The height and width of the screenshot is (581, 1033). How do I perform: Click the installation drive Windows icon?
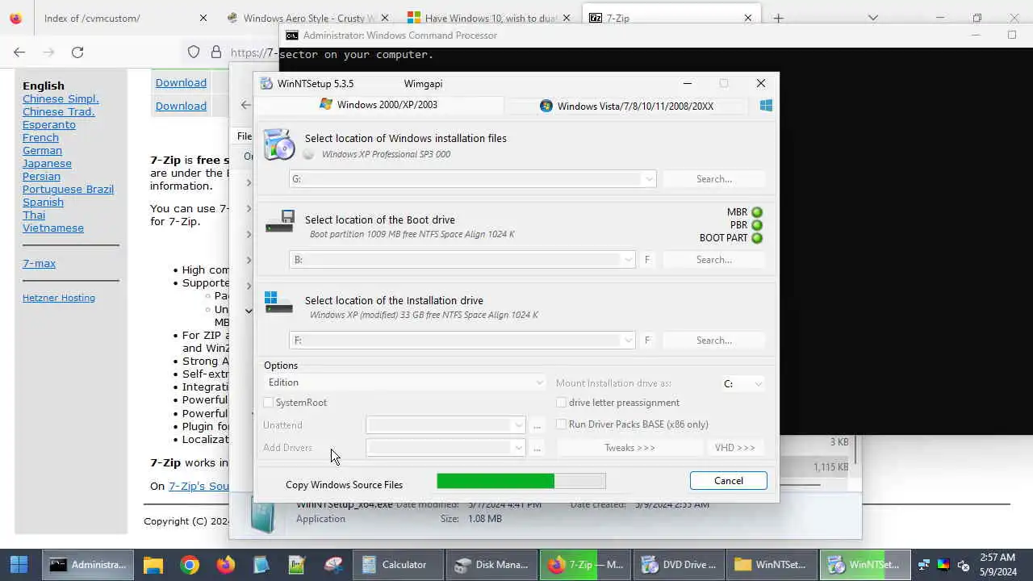(278, 303)
